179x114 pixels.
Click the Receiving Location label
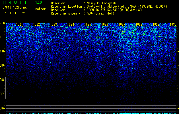(66, 7)
